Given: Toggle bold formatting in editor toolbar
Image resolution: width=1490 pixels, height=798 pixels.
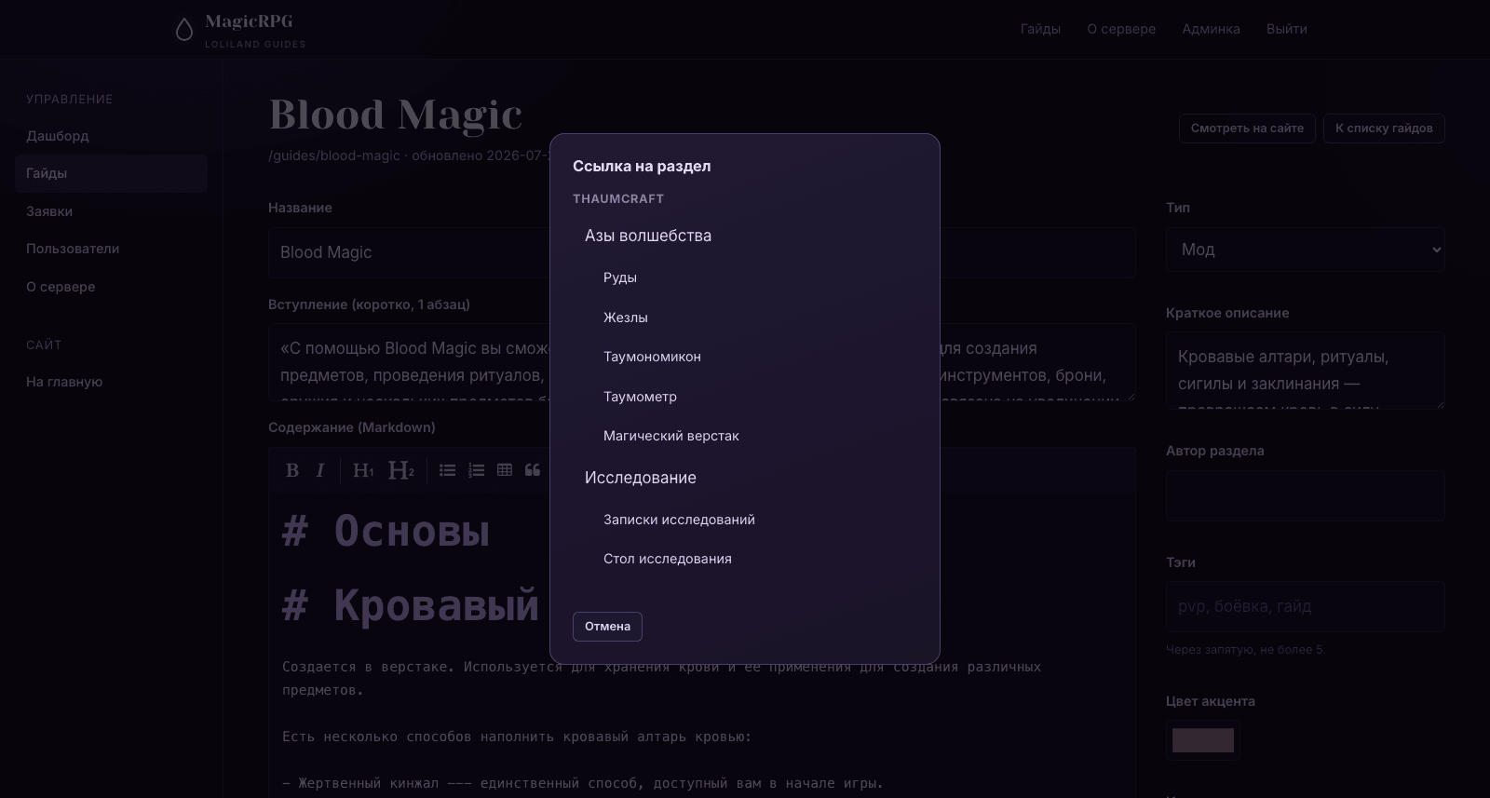Looking at the screenshot, I should coord(292,470).
